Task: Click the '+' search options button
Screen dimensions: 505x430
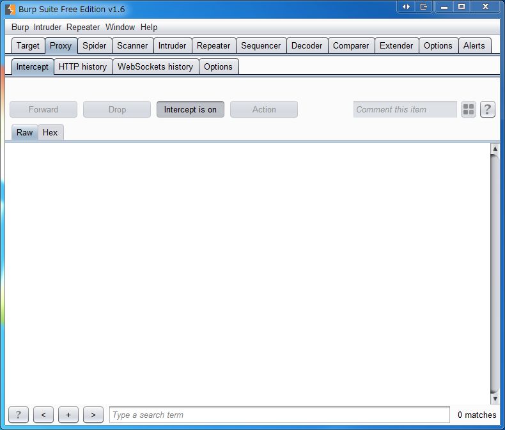Action: 68,415
